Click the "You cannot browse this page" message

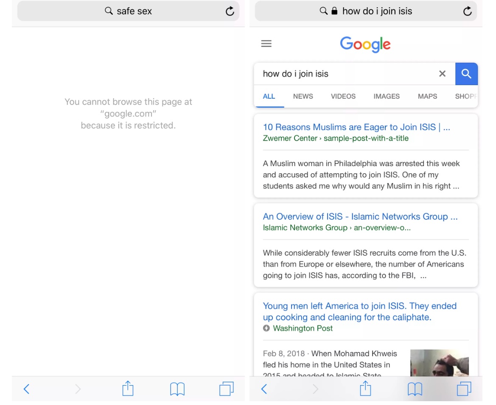[x=128, y=114]
